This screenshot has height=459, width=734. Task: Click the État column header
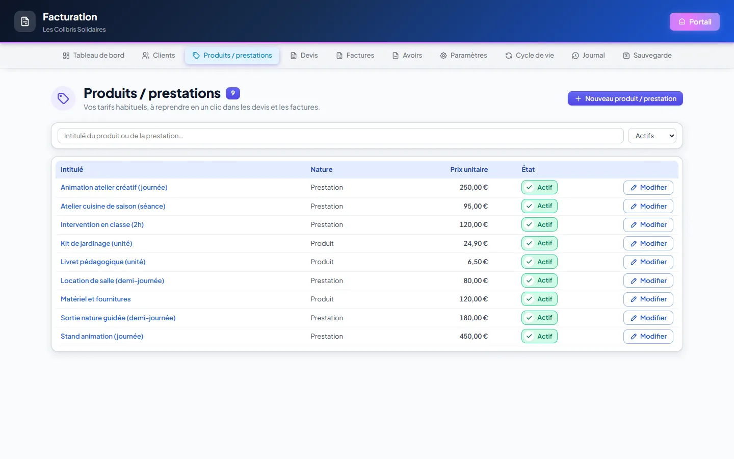tap(528, 169)
